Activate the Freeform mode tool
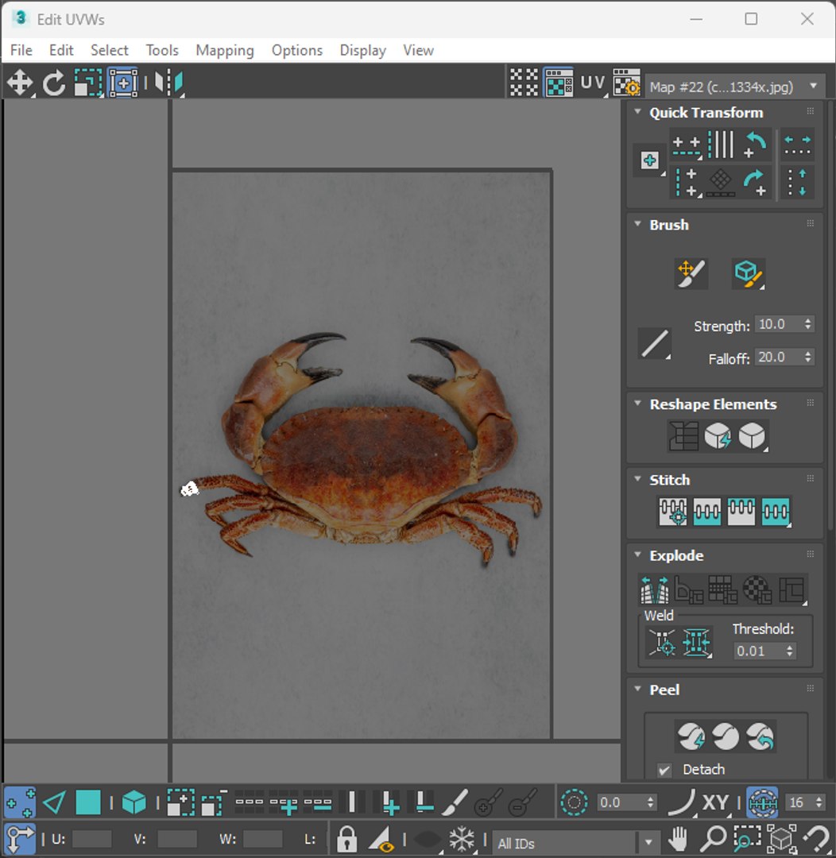 coord(123,83)
